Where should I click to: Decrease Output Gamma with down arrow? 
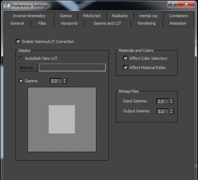point(172,113)
